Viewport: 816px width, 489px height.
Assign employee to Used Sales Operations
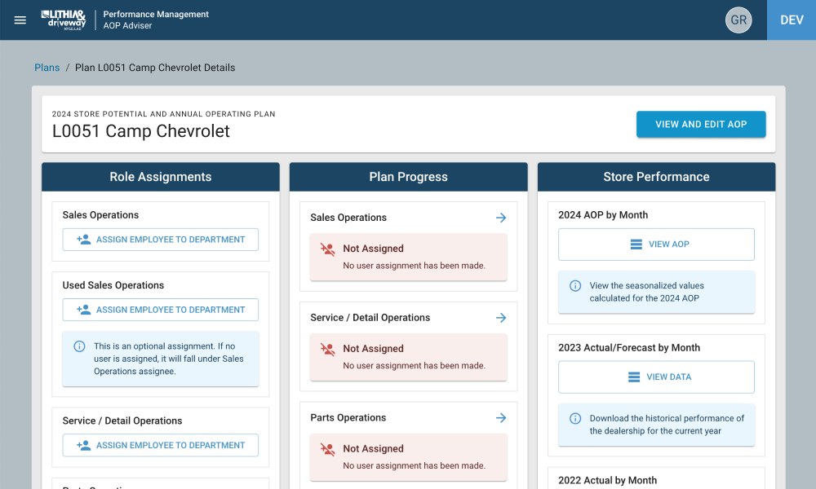(x=161, y=310)
